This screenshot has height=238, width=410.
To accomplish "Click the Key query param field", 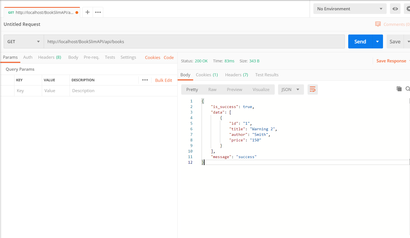I will pos(28,90).
